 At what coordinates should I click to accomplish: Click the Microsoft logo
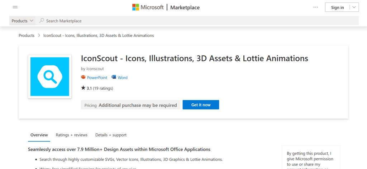148,7
